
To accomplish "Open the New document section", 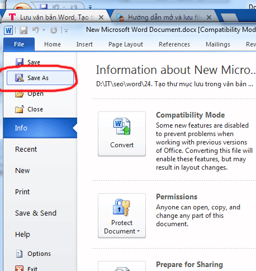I will pos(22,171).
